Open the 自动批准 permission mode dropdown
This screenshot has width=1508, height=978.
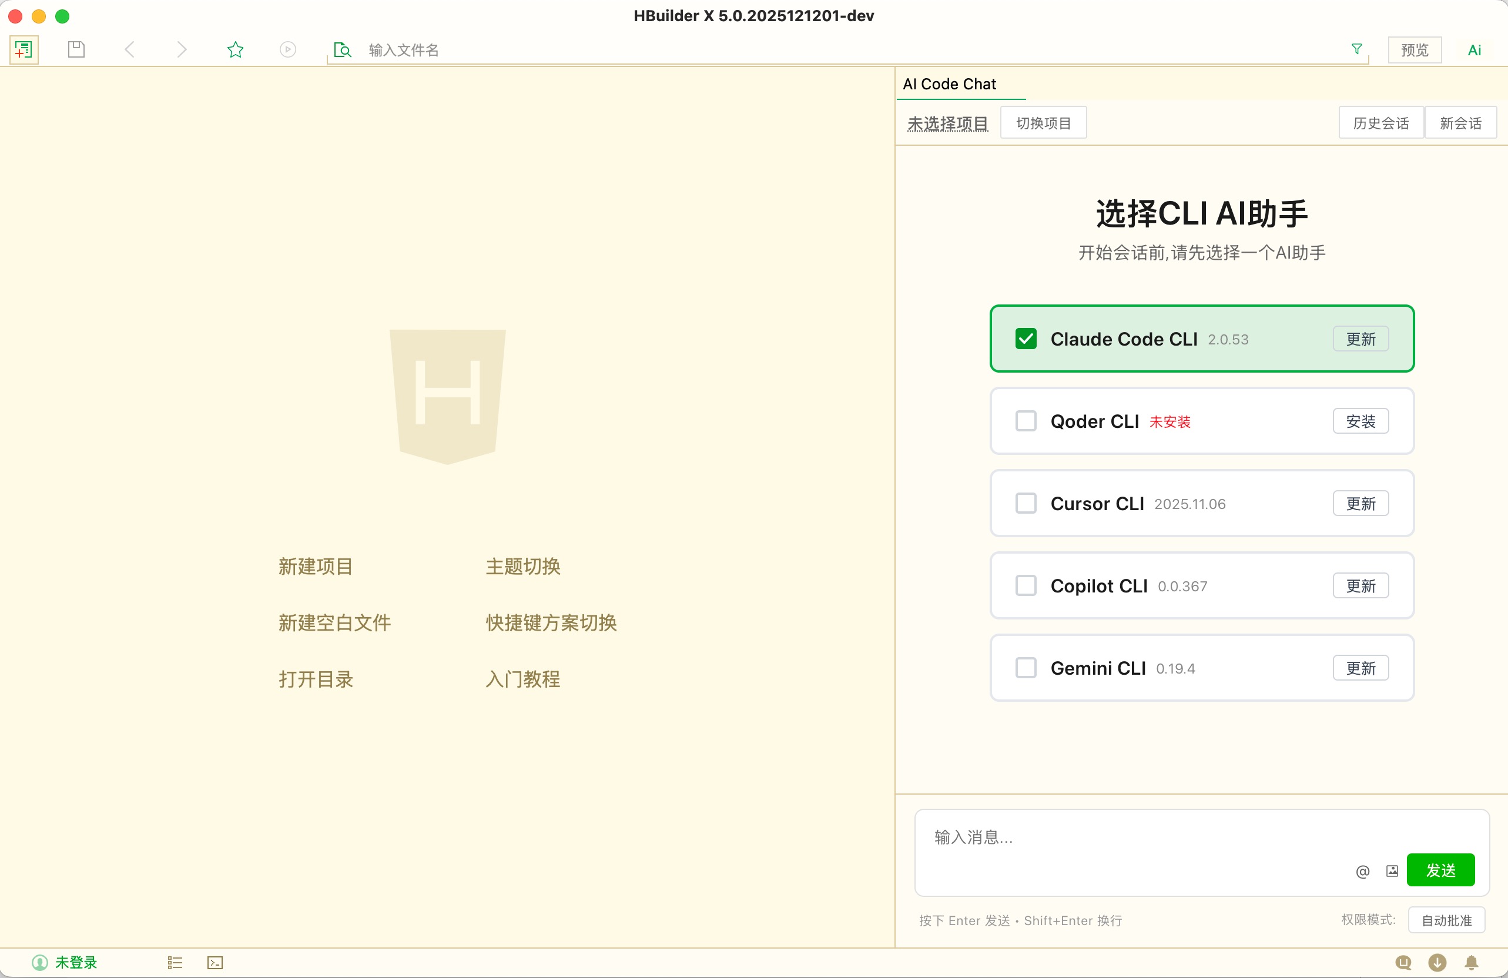click(x=1446, y=920)
